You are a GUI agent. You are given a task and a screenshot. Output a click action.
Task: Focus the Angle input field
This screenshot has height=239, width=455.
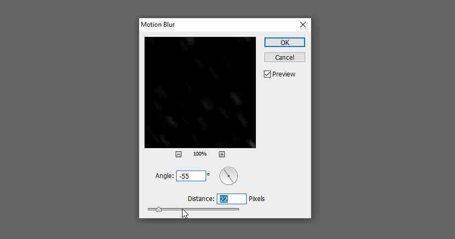(191, 176)
